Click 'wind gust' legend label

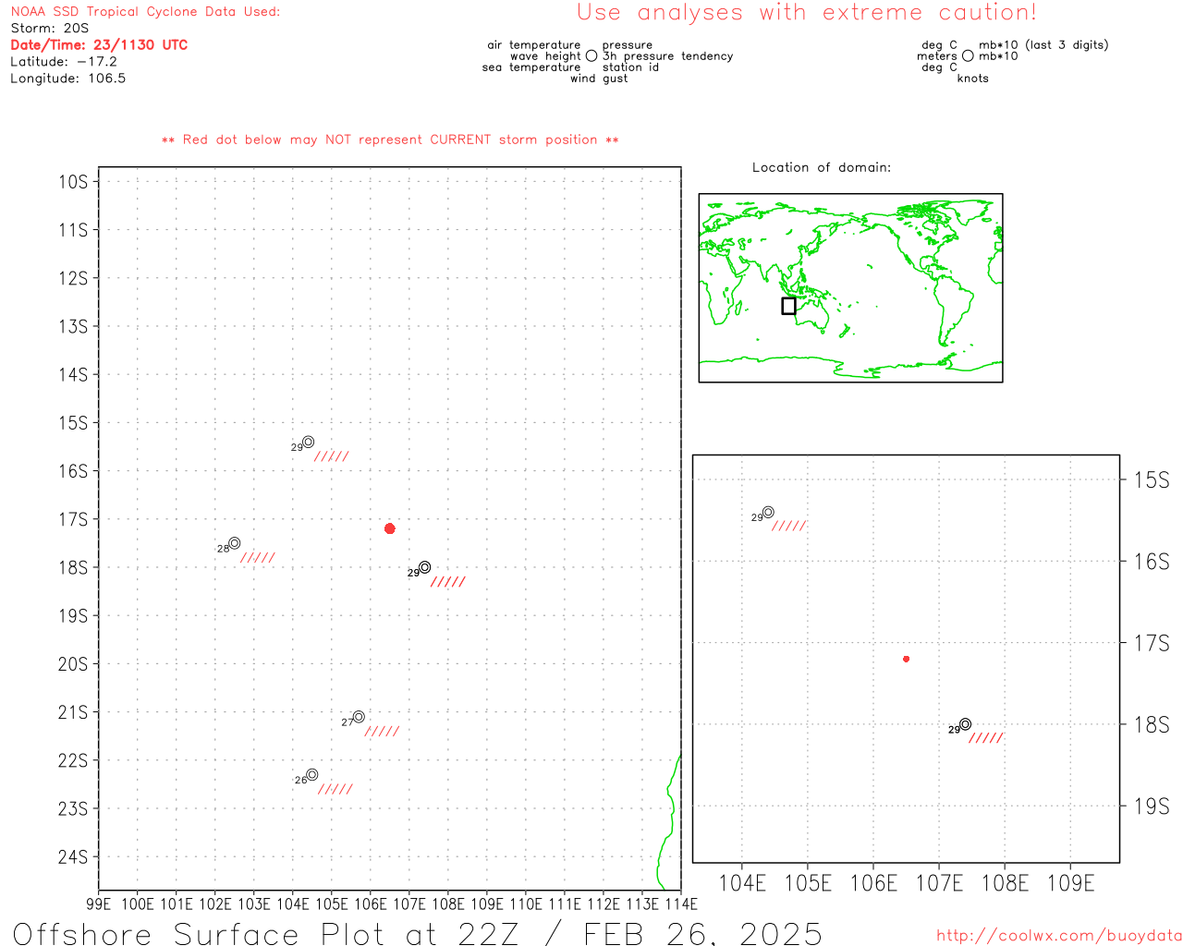599,79
